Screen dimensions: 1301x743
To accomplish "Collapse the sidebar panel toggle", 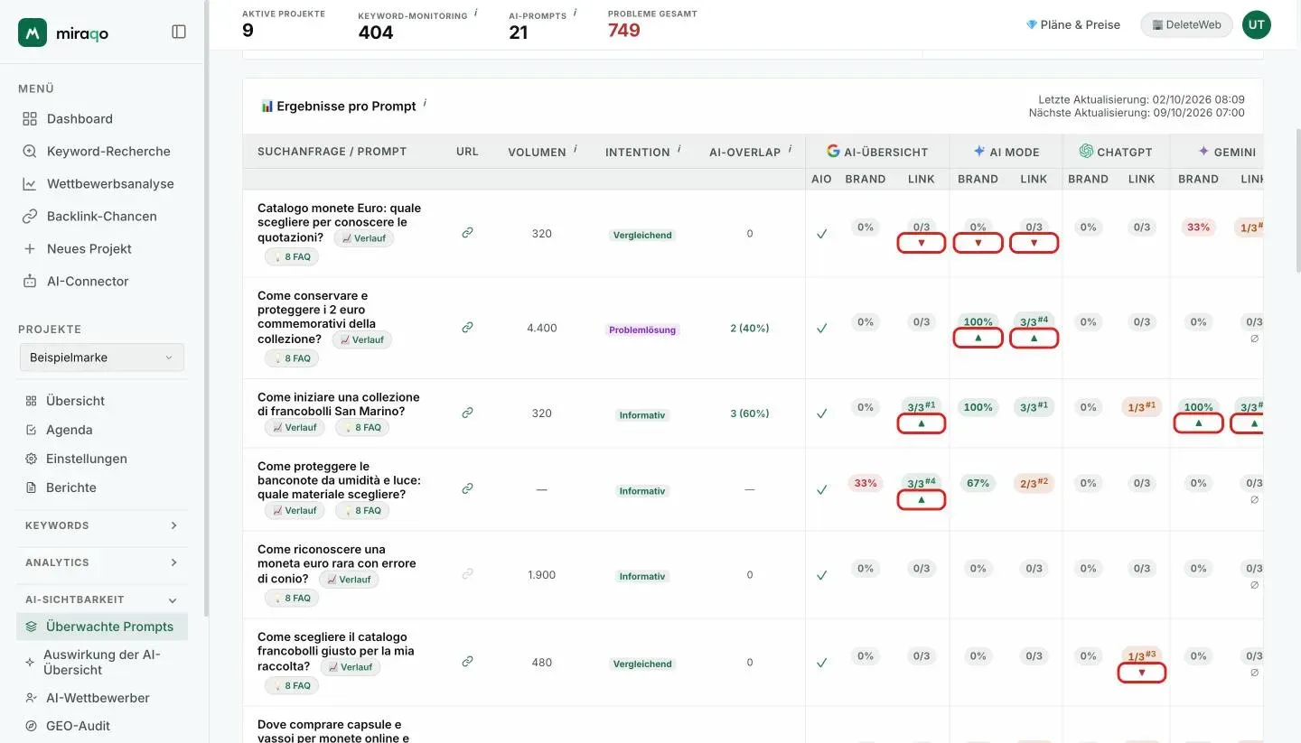I will click(179, 32).
